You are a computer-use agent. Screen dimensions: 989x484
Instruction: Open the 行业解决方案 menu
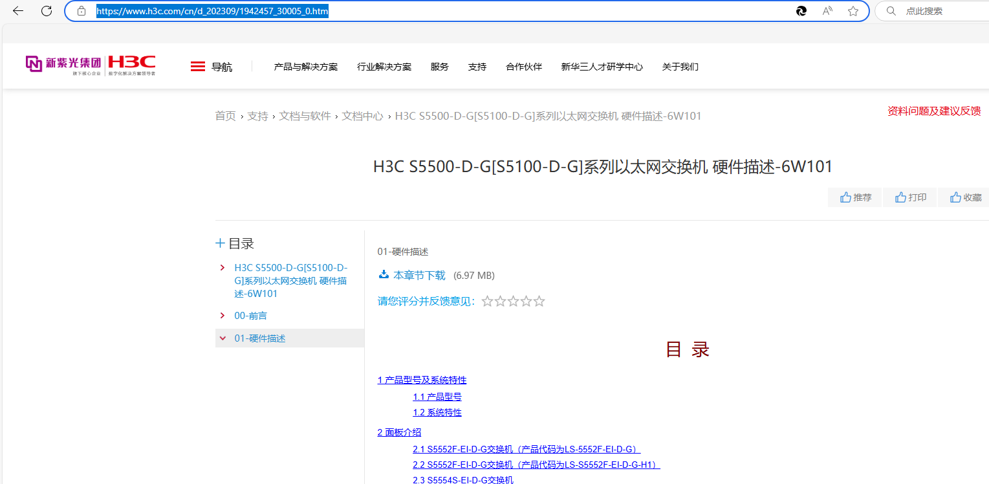point(384,67)
